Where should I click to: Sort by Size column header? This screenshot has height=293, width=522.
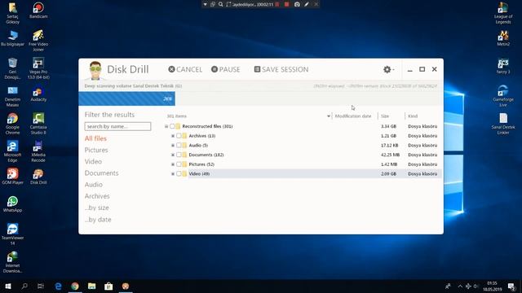(385, 116)
